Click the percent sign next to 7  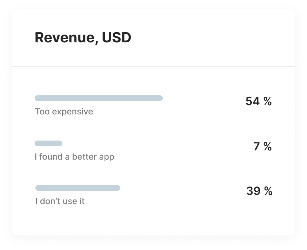coord(267,147)
